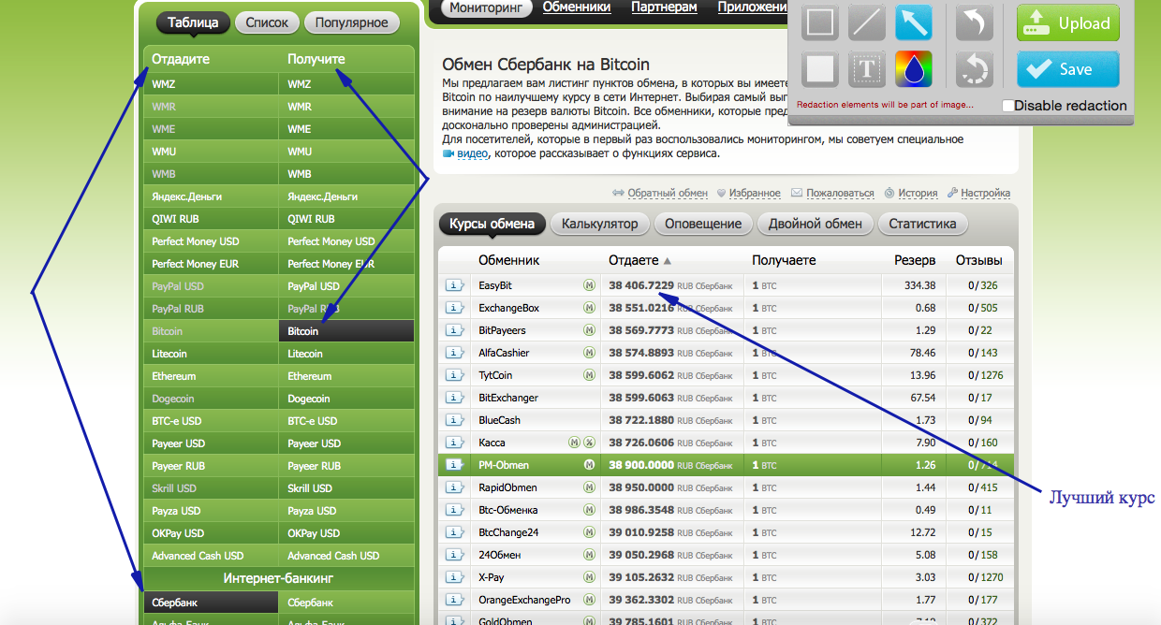
Task: Switch to the Список tab
Action: 268,22
